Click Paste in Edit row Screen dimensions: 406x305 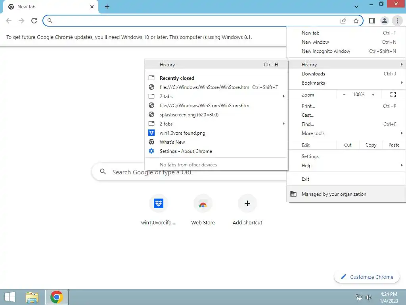pos(394,145)
